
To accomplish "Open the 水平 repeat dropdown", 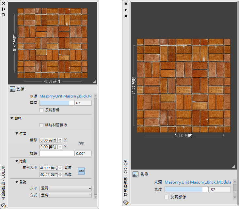I will 66,188.
